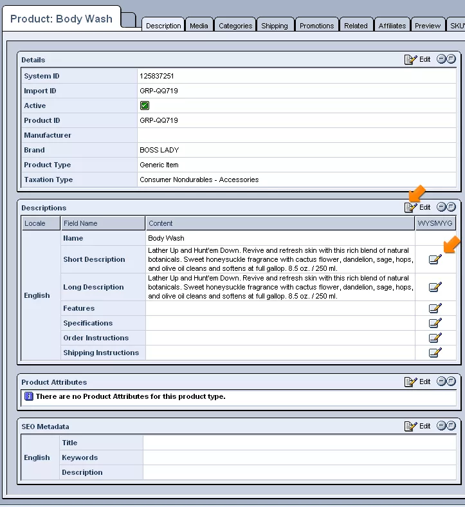
Task: Click the no Product Attributes message
Action: click(x=131, y=396)
